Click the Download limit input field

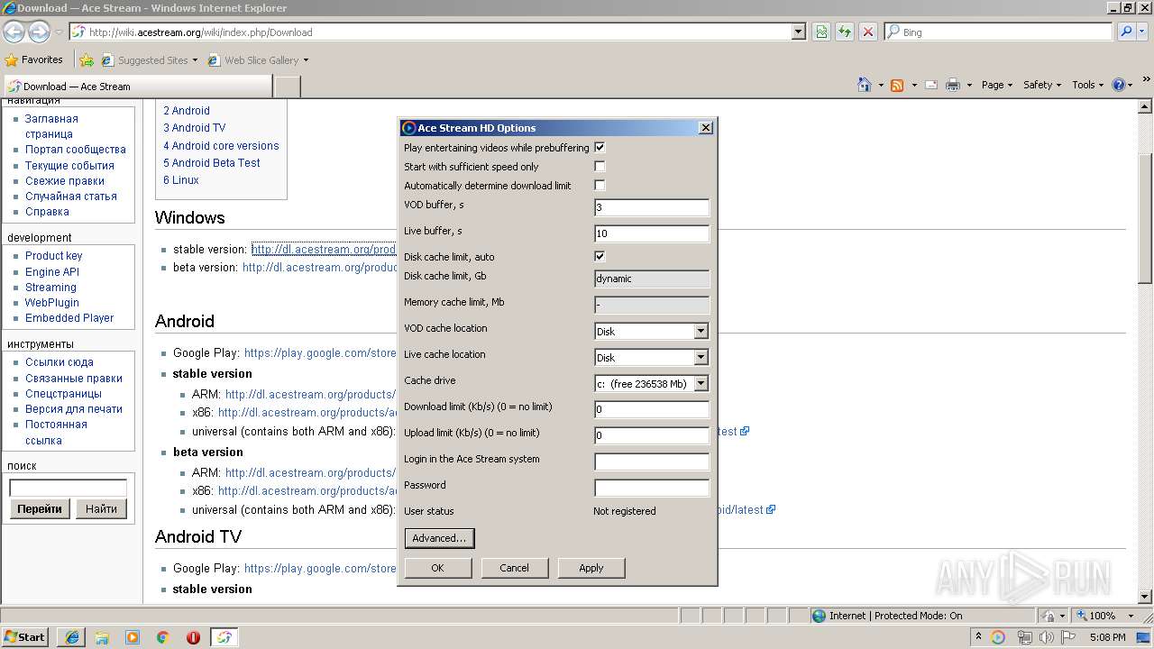652,409
